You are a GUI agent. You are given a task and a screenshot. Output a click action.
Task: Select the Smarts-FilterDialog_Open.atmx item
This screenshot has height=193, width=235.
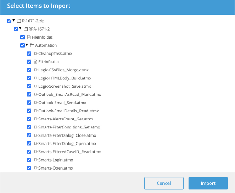point(67,144)
